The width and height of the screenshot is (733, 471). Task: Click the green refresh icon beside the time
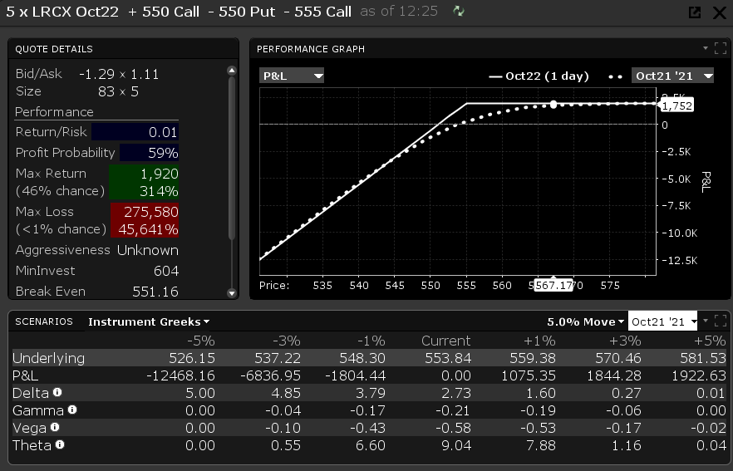(x=459, y=12)
